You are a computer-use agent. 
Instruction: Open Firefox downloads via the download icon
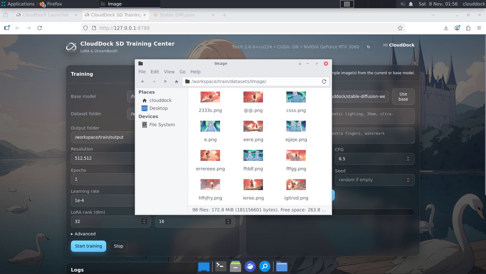pyautogui.click(x=446, y=28)
